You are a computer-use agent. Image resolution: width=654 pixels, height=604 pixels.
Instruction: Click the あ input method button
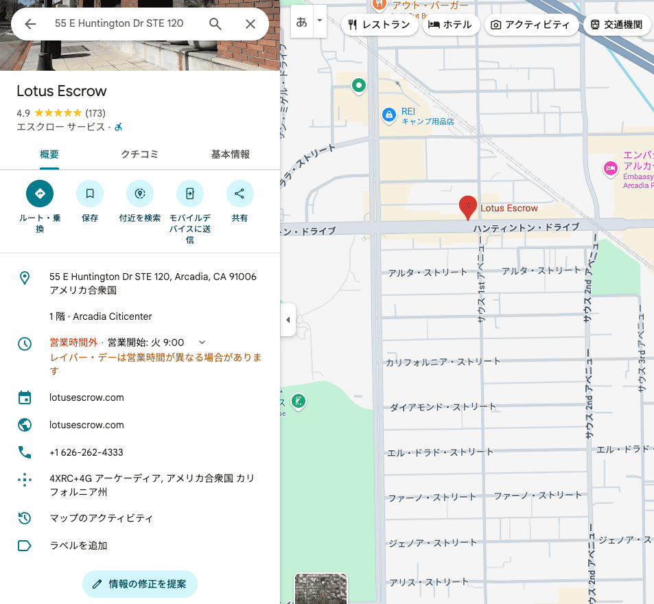[x=301, y=22]
